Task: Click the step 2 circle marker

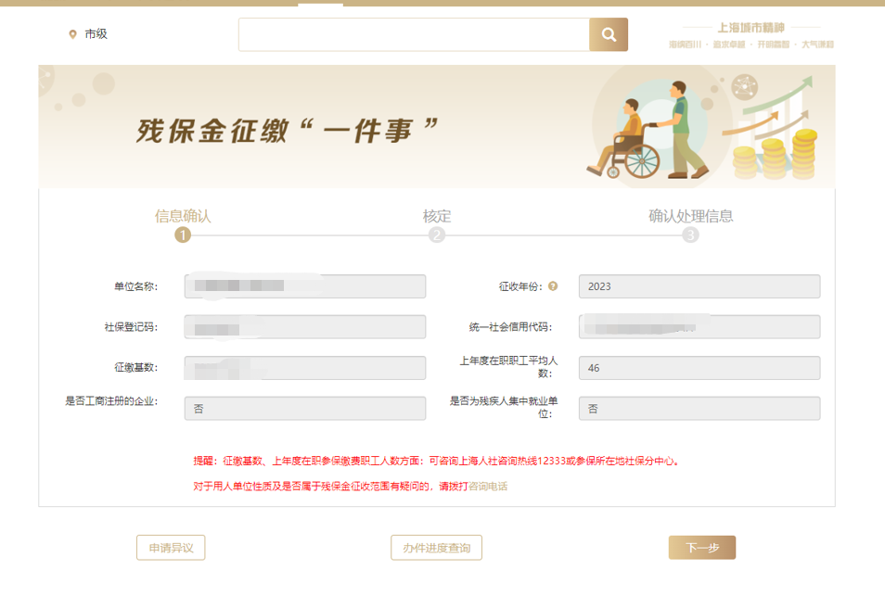Action: (437, 235)
